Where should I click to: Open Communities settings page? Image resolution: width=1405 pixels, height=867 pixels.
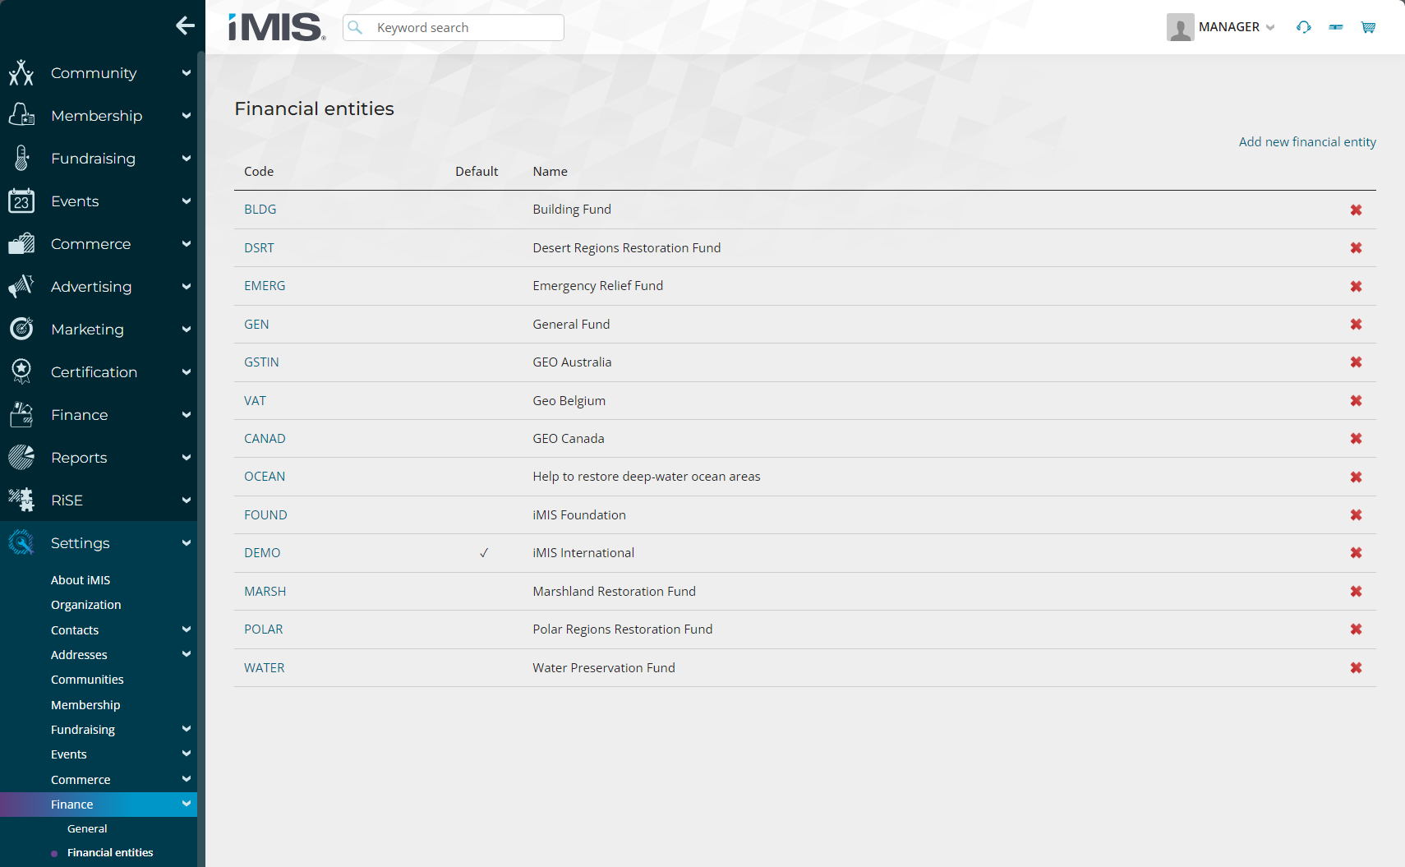point(87,680)
